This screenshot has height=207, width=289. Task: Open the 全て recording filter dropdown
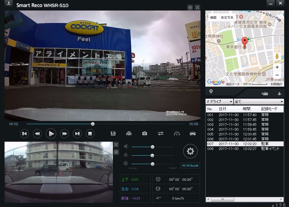point(259,102)
